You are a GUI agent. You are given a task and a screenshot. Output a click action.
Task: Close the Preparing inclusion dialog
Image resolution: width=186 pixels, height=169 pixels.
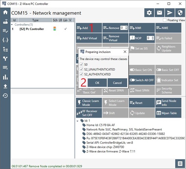tap(125, 52)
